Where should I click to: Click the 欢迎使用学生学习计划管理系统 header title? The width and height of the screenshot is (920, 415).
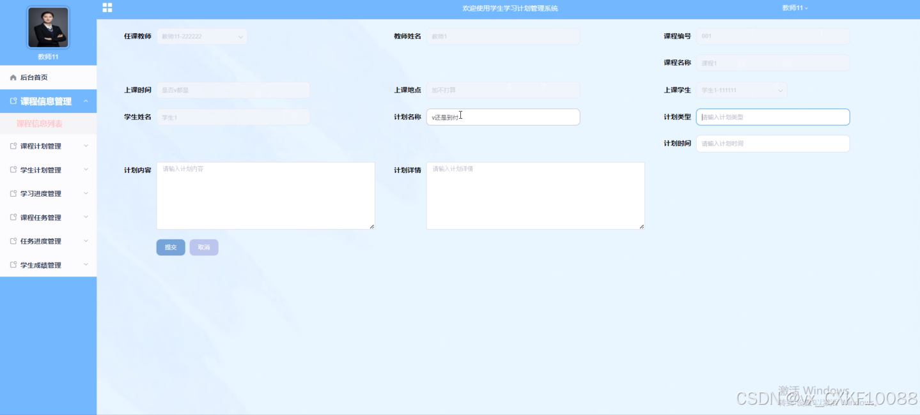coord(510,8)
